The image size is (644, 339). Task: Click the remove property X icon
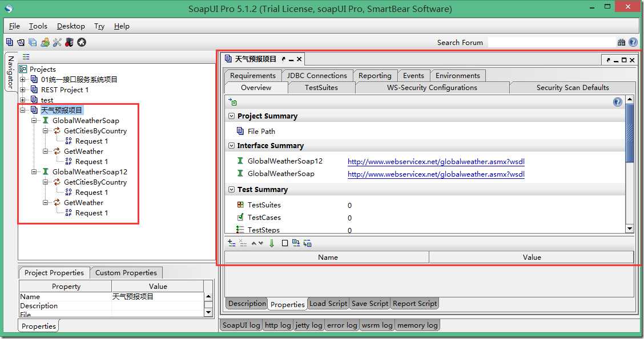[x=243, y=243]
